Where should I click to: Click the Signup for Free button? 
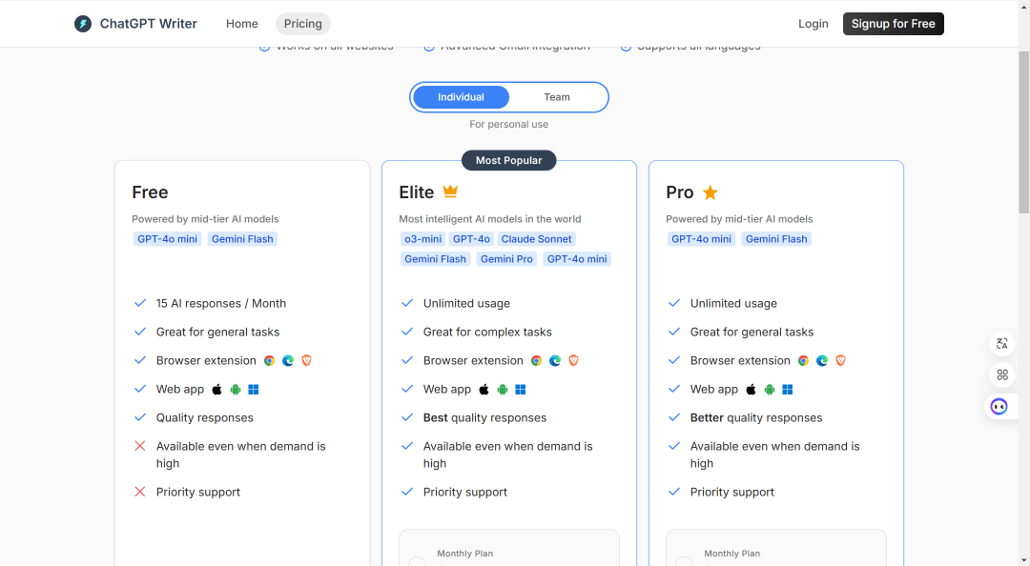coord(894,24)
